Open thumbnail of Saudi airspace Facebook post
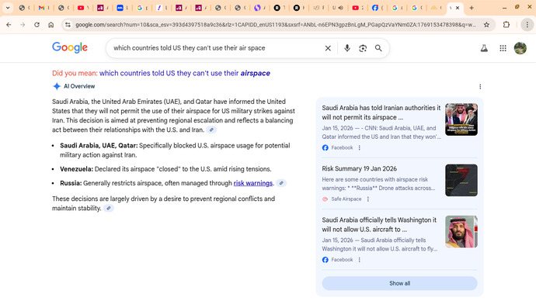The width and height of the screenshot is (536, 301). 461,119
